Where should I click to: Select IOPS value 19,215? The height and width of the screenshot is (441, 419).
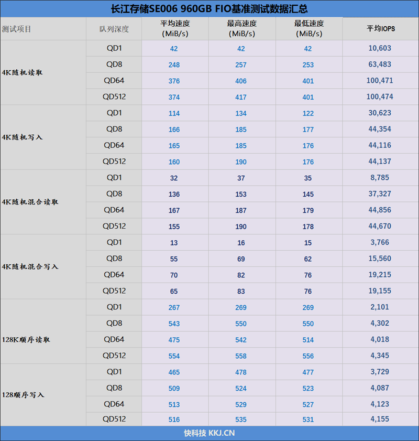[x=380, y=274]
